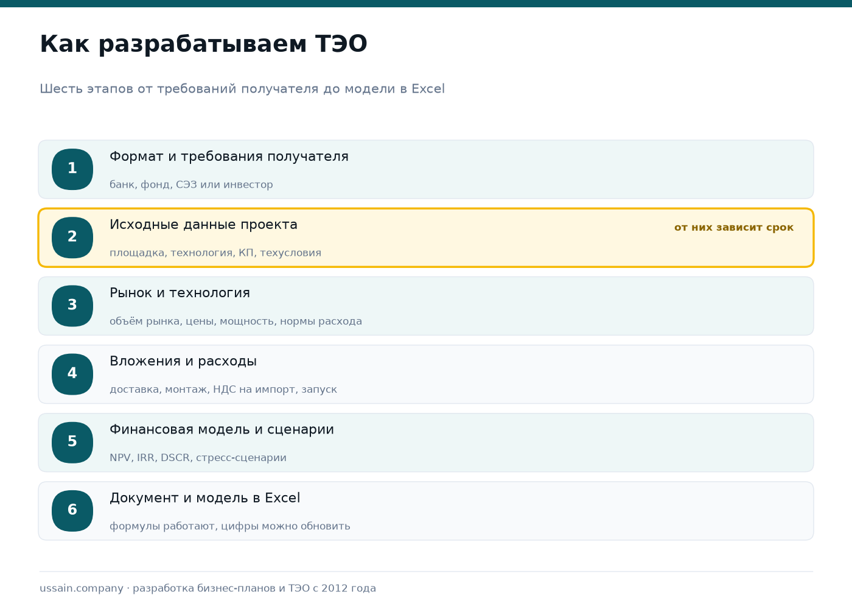Click the number 5 step badge
852x609 pixels.
[72, 442]
